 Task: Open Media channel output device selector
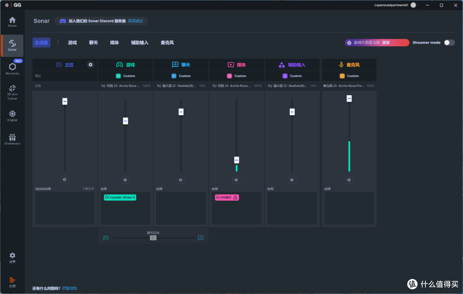[237, 86]
